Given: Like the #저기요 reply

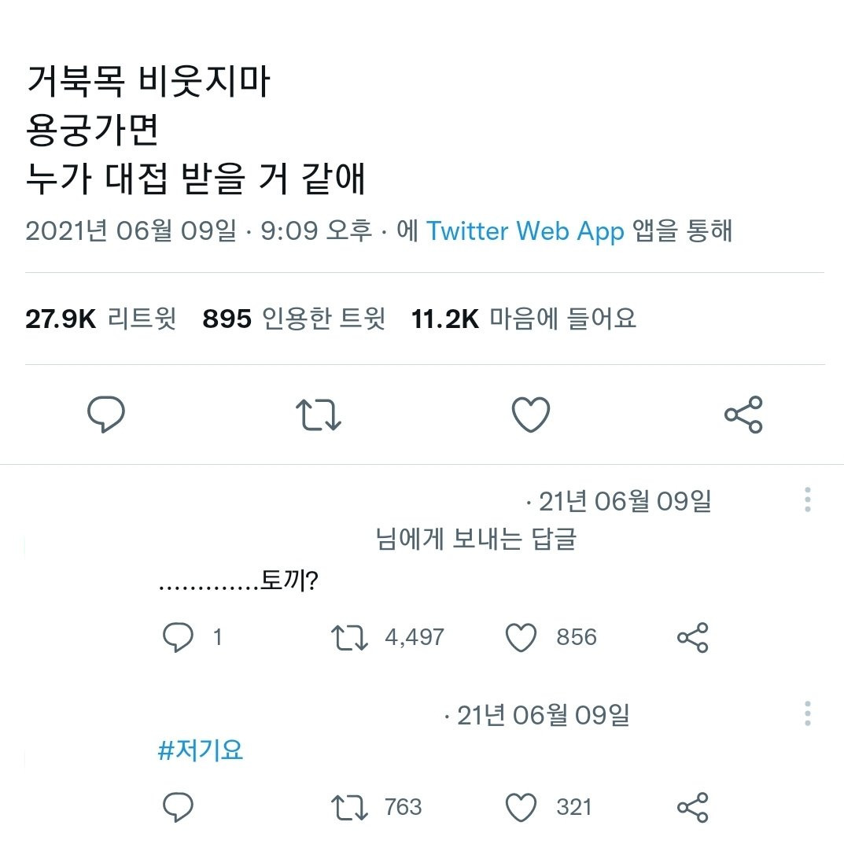Looking at the screenshot, I should point(521,807).
